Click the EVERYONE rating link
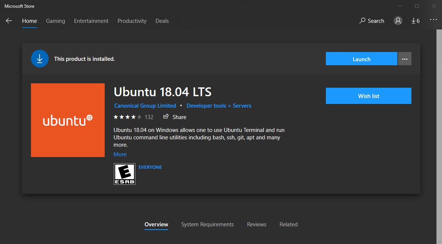This screenshot has height=244, width=442. point(150,167)
